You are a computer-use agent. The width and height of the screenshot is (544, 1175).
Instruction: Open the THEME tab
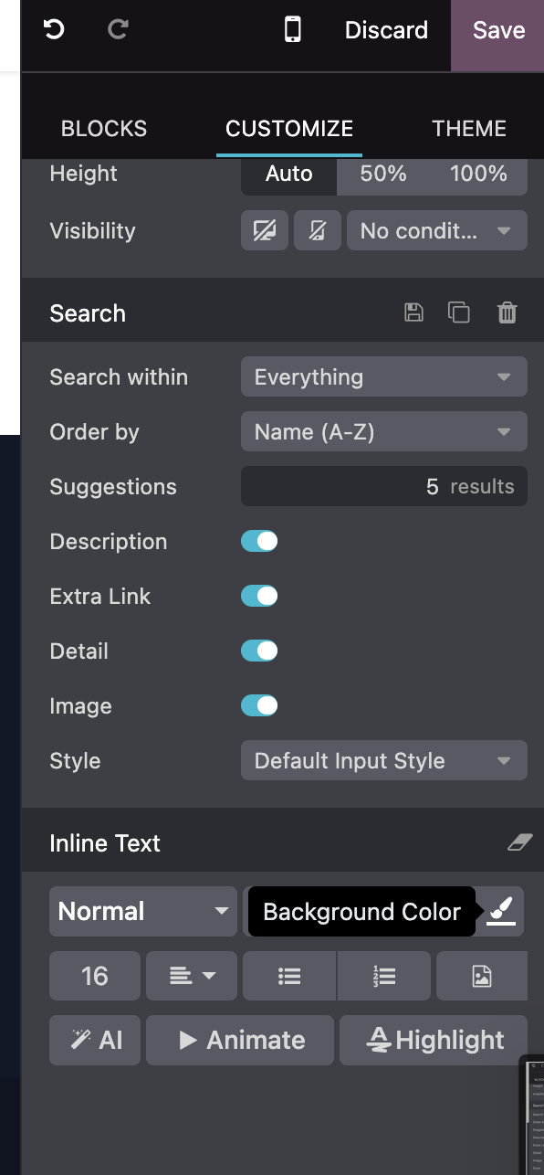coord(469,129)
